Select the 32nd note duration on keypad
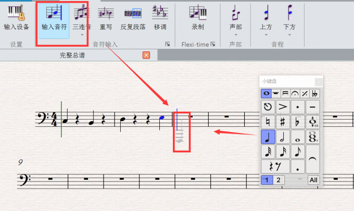The image size is (354, 211). click(268, 152)
